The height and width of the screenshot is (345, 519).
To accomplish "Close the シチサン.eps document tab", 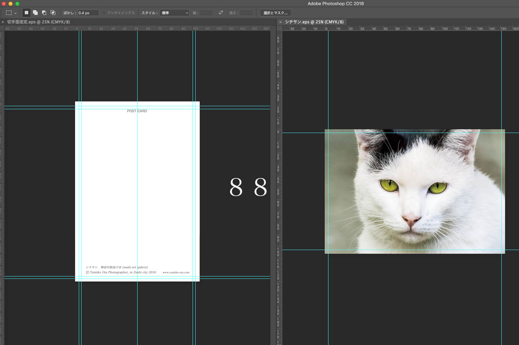I will 280,22.
